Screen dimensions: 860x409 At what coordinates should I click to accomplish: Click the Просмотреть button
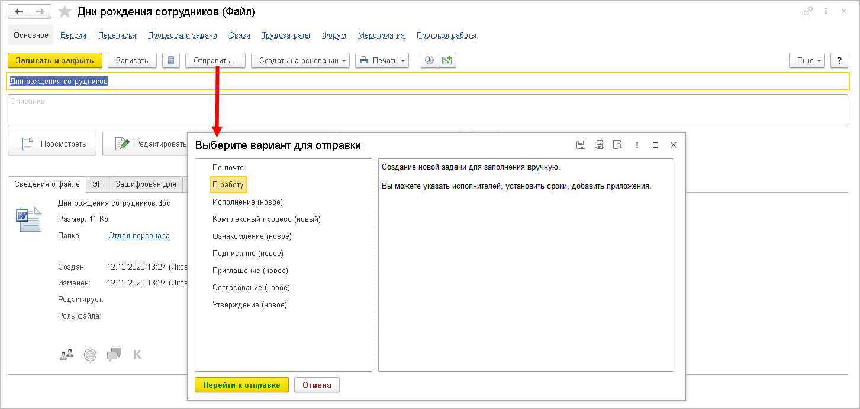(x=52, y=144)
